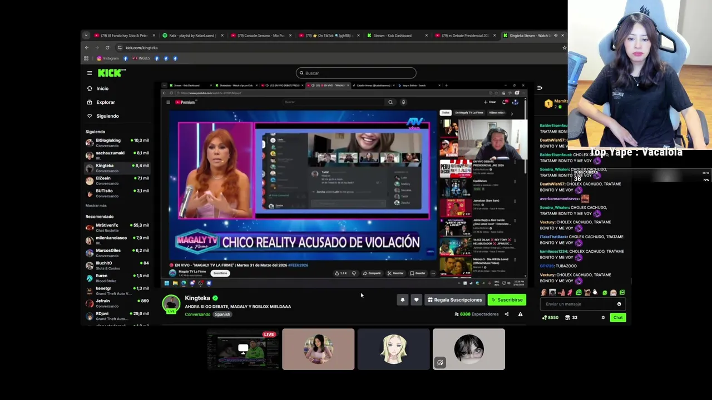Viewport: 712px width, 400px height.
Task: Toggle the heart follow button
Action: [416, 300]
